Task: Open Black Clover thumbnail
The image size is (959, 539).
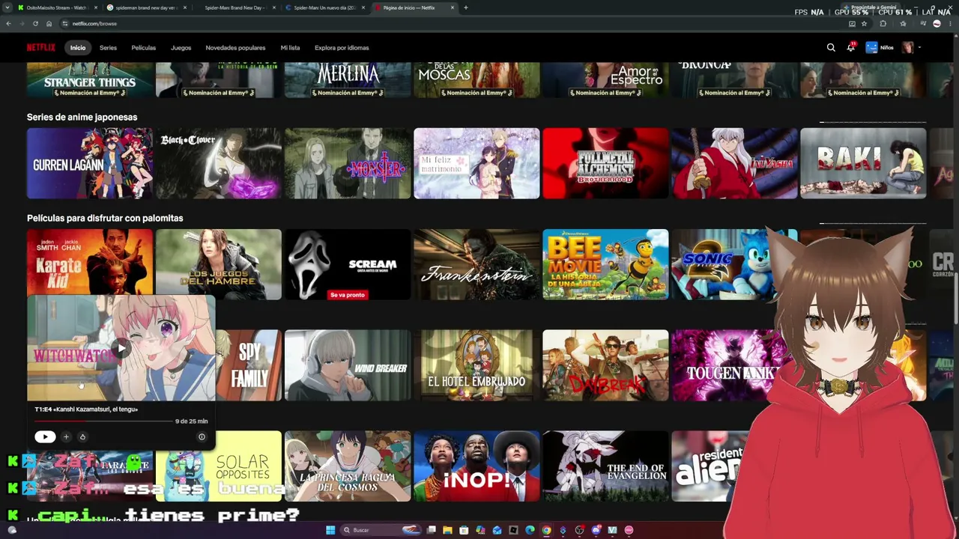Action: pos(219,163)
